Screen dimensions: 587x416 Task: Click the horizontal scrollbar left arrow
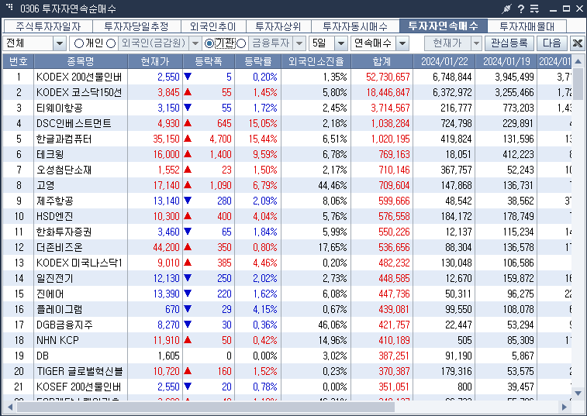click(10, 407)
